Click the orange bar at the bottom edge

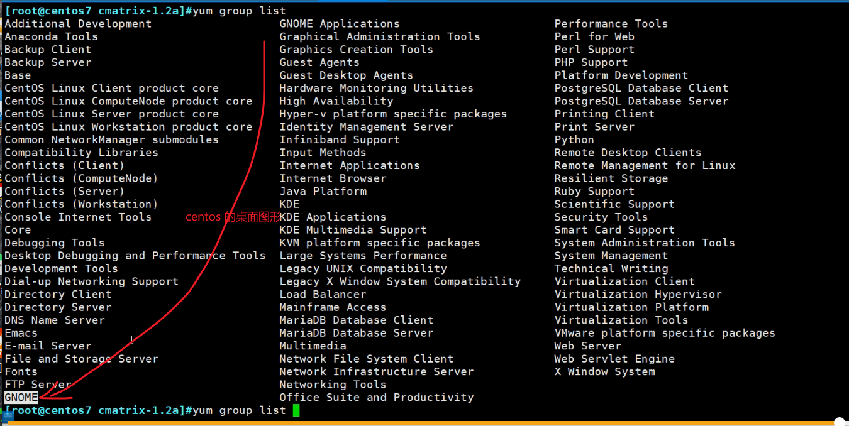(425, 423)
